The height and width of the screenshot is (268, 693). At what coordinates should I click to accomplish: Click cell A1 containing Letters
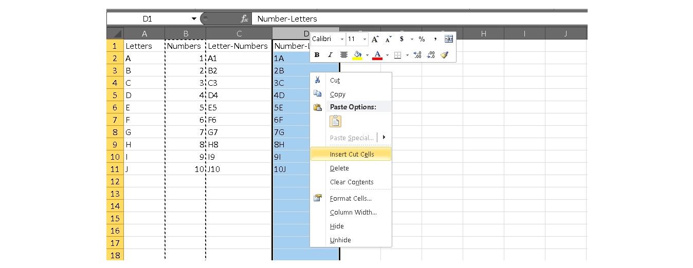[x=144, y=46]
